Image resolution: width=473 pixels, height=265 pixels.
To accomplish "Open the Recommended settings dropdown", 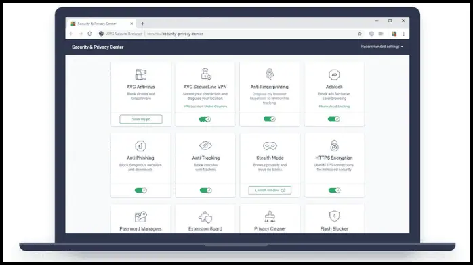I will (x=382, y=47).
